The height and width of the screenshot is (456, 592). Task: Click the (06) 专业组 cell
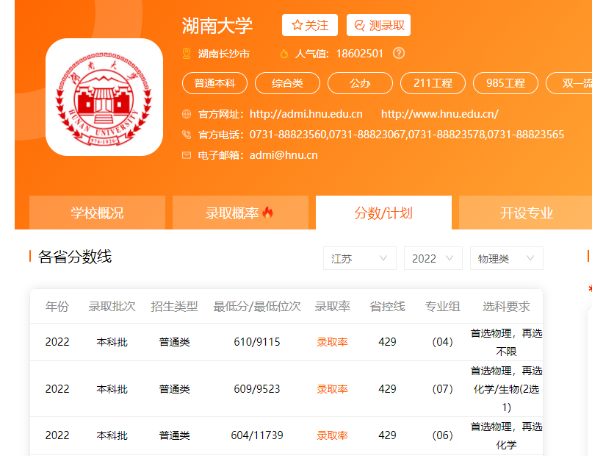(x=442, y=435)
